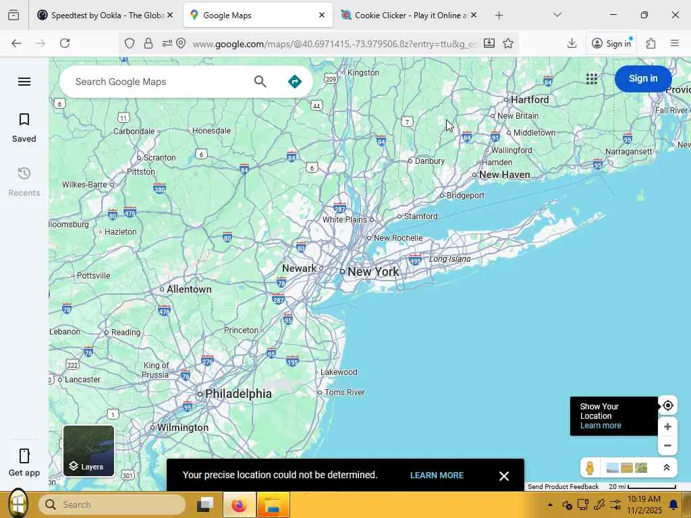Dismiss the location notification with X
The image size is (691, 518).
coord(504,476)
